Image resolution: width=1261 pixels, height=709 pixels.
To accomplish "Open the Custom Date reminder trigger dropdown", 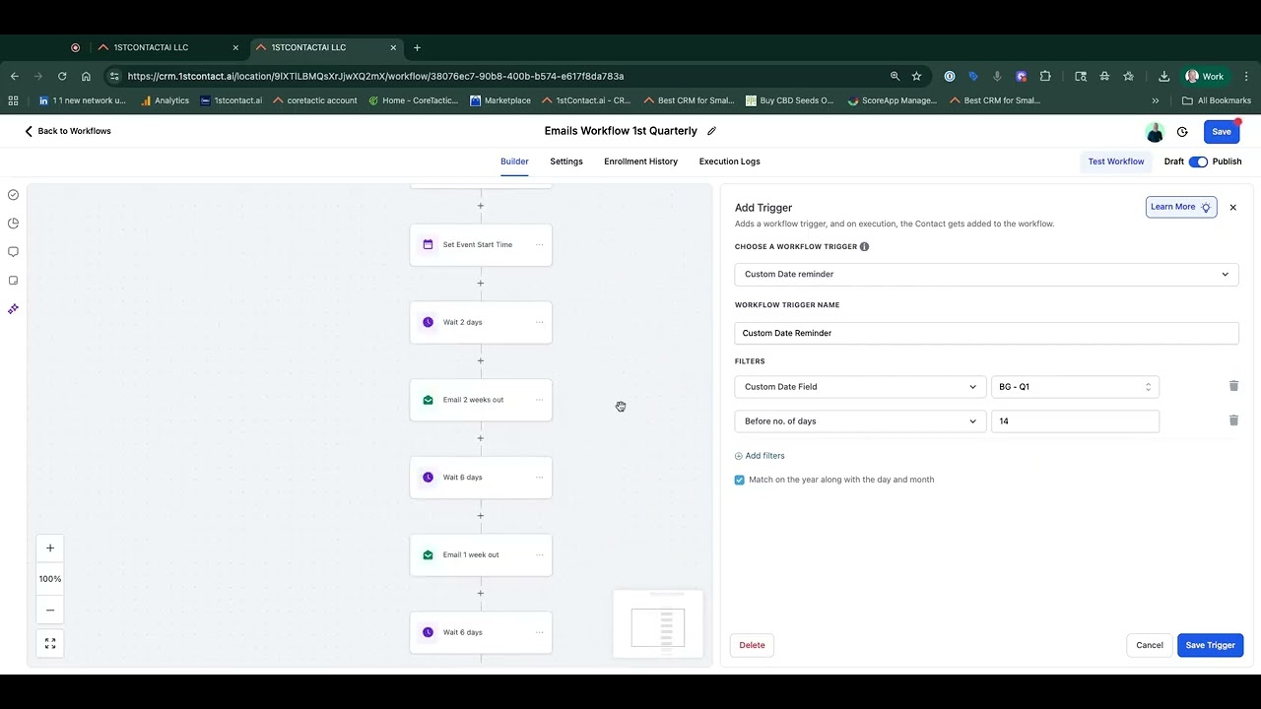I will pos(986,274).
